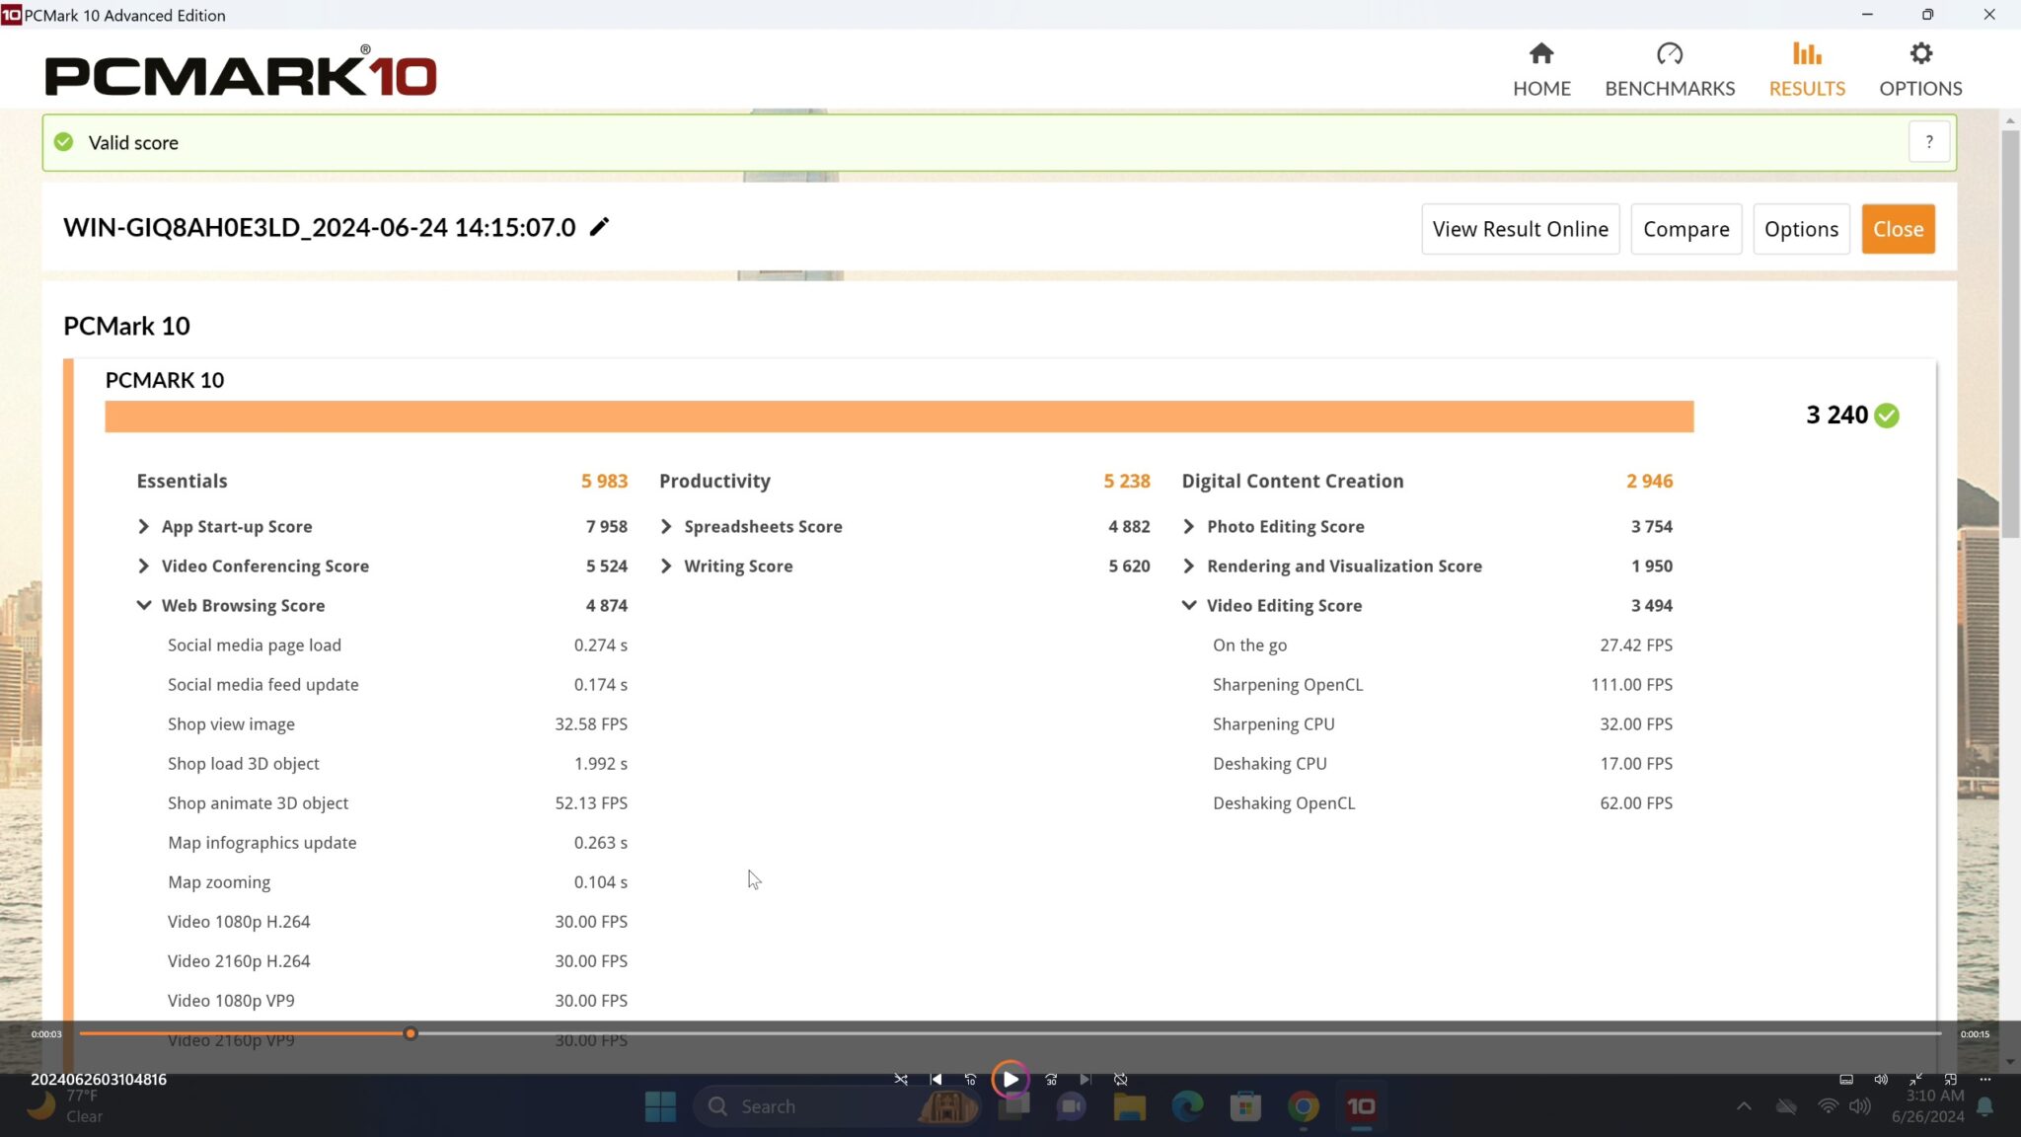Toggle repeat mode in the media player
The width and height of the screenshot is (2021, 1137).
(1121, 1080)
